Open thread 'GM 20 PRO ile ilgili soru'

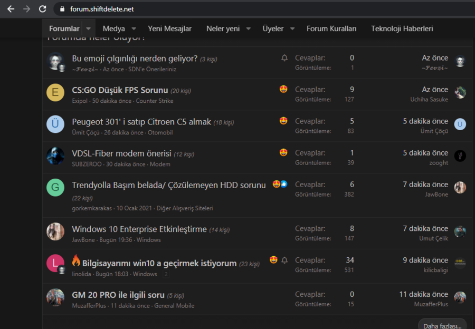pyautogui.click(x=118, y=295)
